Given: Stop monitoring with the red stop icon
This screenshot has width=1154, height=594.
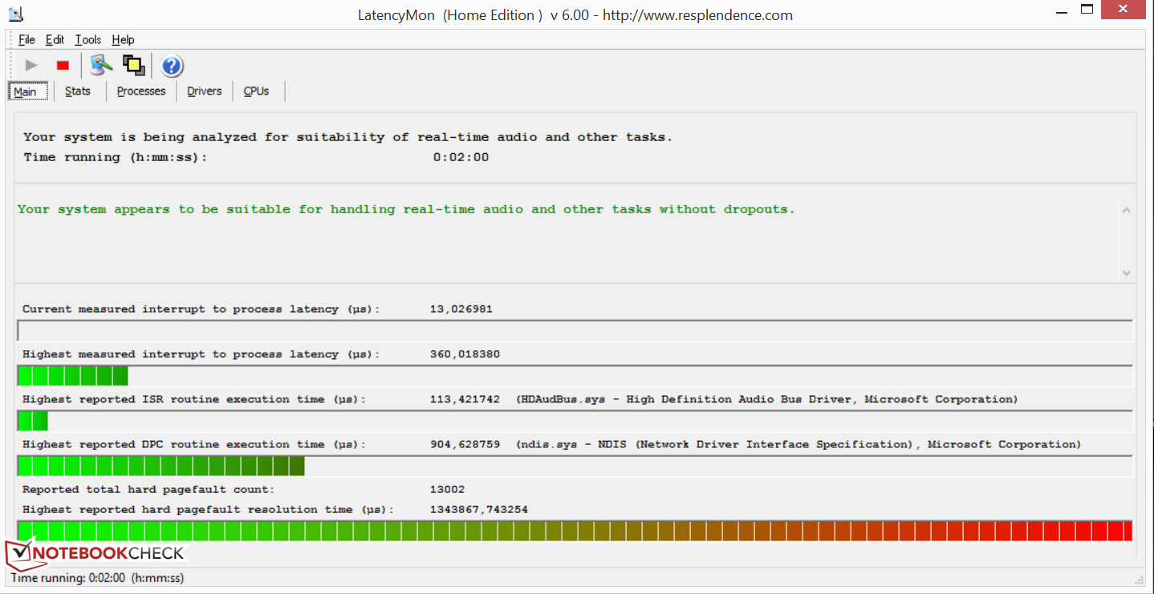Looking at the screenshot, I should [x=63, y=65].
